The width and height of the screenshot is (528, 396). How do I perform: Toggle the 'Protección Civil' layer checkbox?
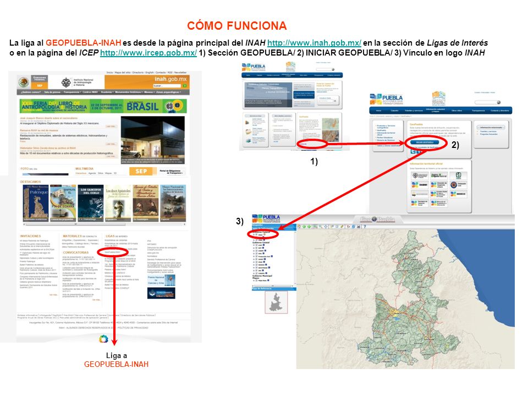[x=256, y=256]
